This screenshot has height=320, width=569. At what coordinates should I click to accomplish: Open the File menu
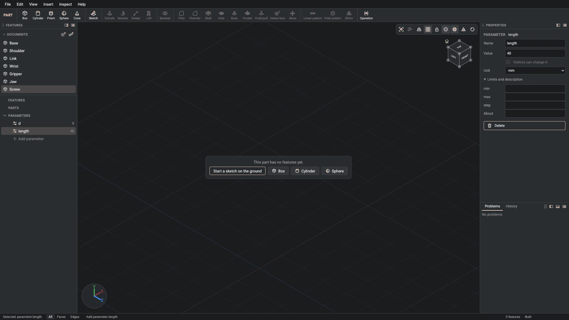(8, 4)
